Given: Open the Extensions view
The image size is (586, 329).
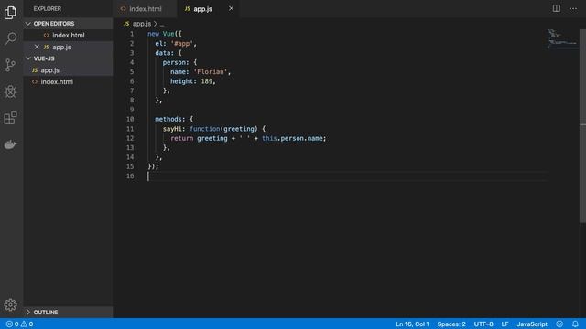Looking at the screenshot, I should pyautogui.click(x=10, y=118).
